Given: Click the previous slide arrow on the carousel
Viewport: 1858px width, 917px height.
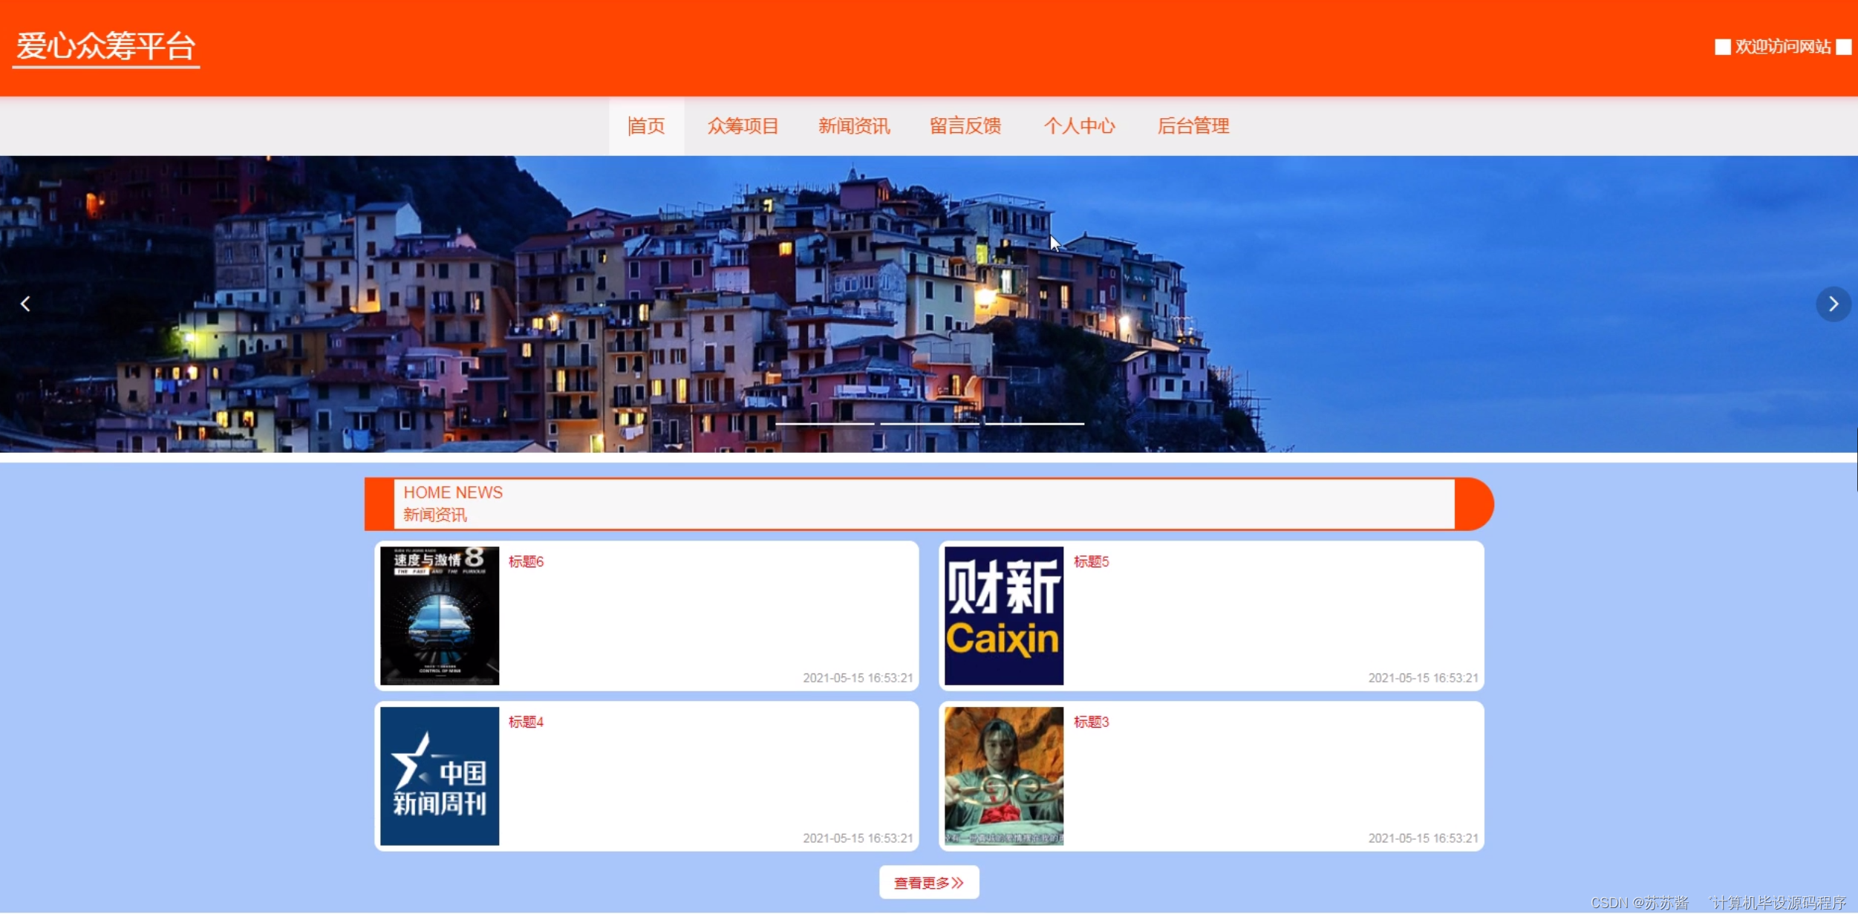Looking at the screenshot, I should (x=25, y=304).
